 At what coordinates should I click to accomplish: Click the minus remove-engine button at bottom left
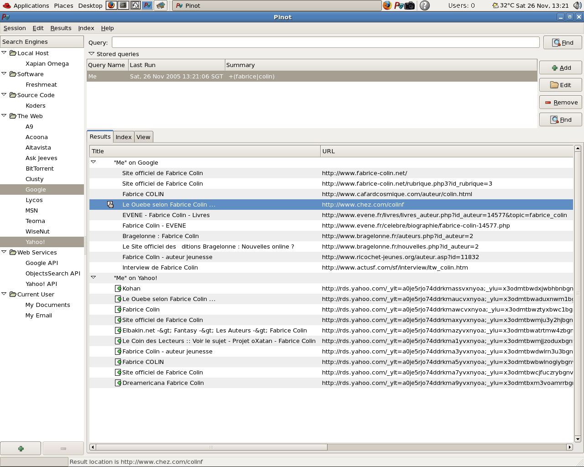point(63,448)
